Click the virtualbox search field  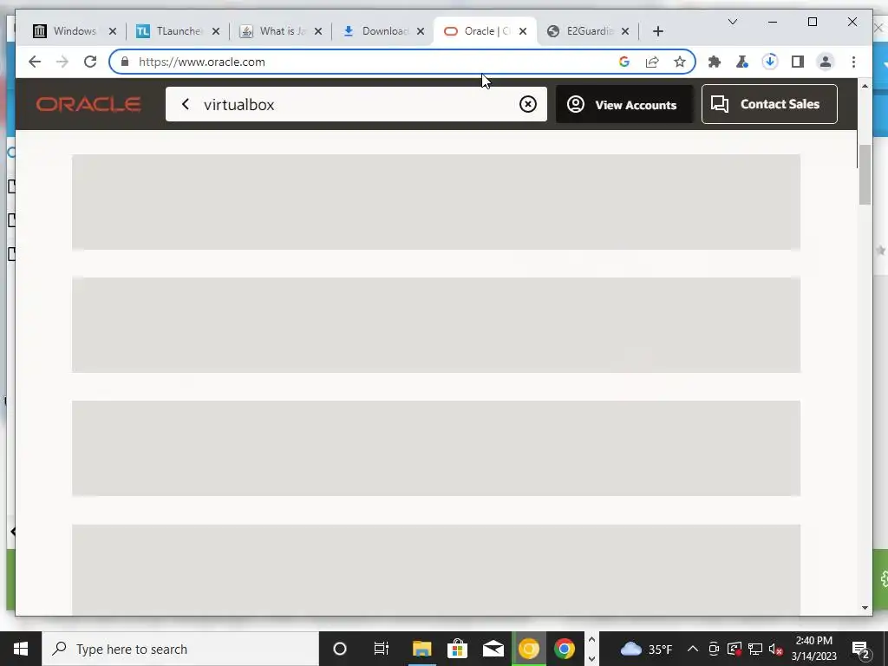[356, 104]
